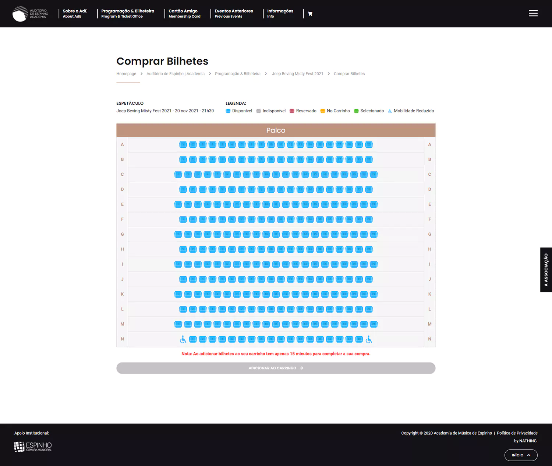Open the hamburger navigation menu
The height and width of the screenshot is (466, 552).
point(533,13)
